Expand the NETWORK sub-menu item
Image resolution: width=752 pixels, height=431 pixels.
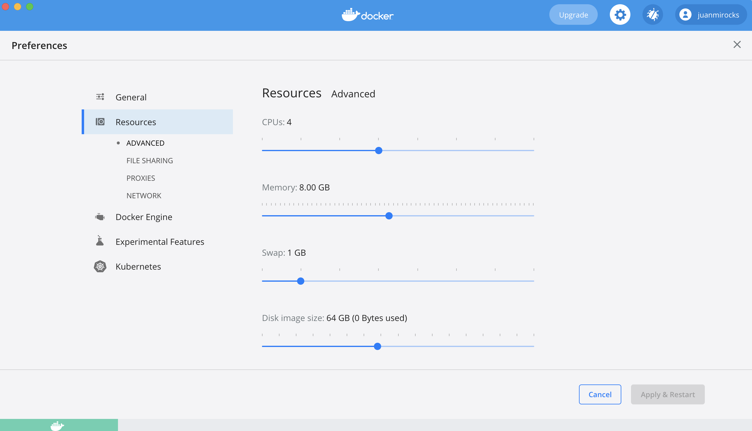(144, 195)
